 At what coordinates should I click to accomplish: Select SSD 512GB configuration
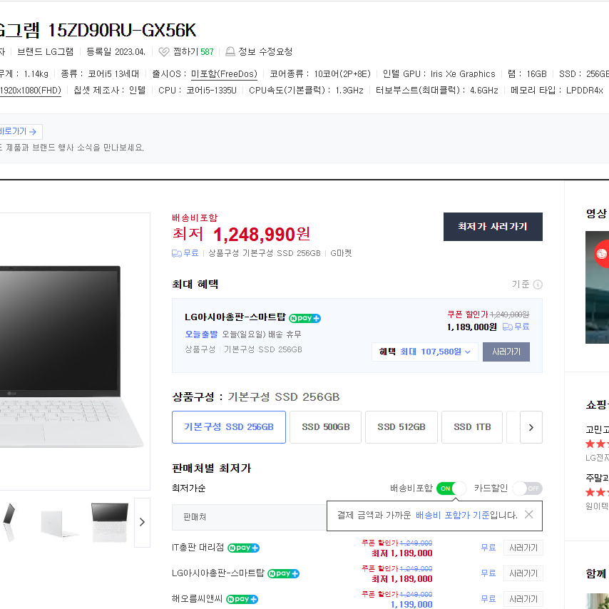[401, 427]
